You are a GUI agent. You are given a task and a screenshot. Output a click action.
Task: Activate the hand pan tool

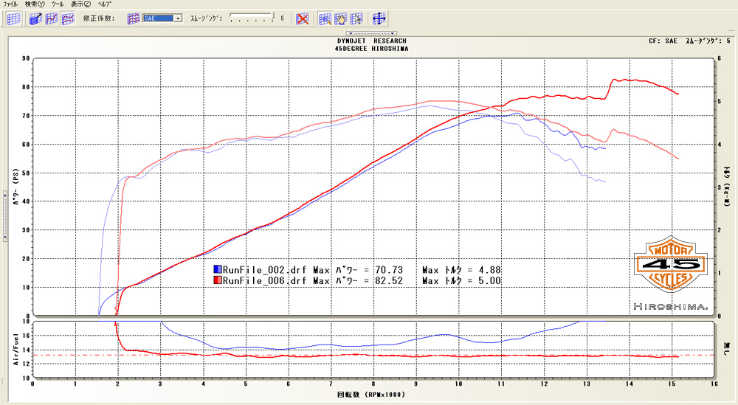click(x=340, y=18)
